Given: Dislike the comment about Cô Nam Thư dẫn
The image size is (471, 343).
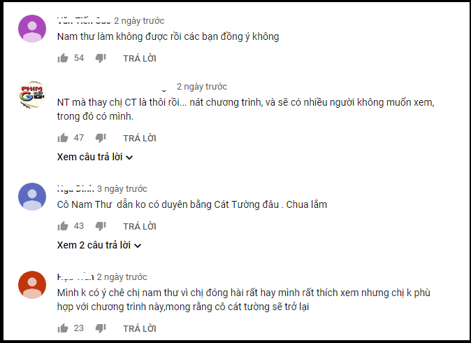Looking at the screenshot, I should point(101,226).
